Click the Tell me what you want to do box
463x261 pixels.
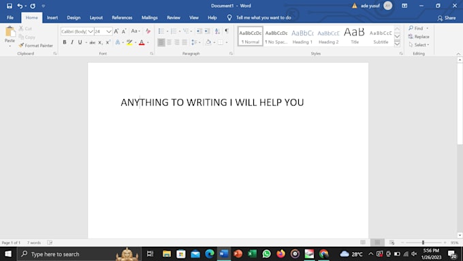259,18
